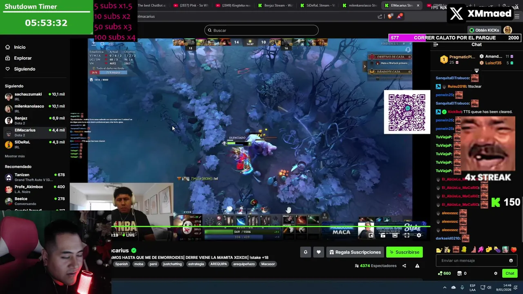Share the stream via share icon
This screenshot has width=523, height=294.
coord(404,266)
